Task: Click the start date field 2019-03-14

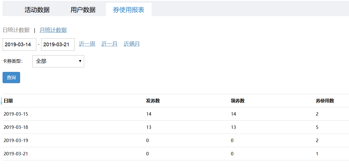Action: (x=19, y=44)
